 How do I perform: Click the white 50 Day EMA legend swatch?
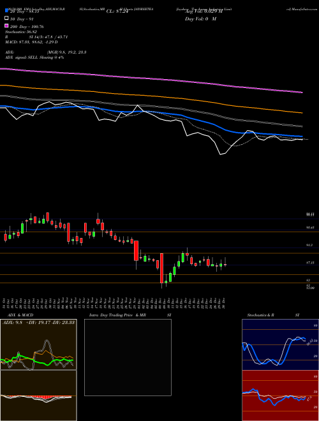click(6, 18)
